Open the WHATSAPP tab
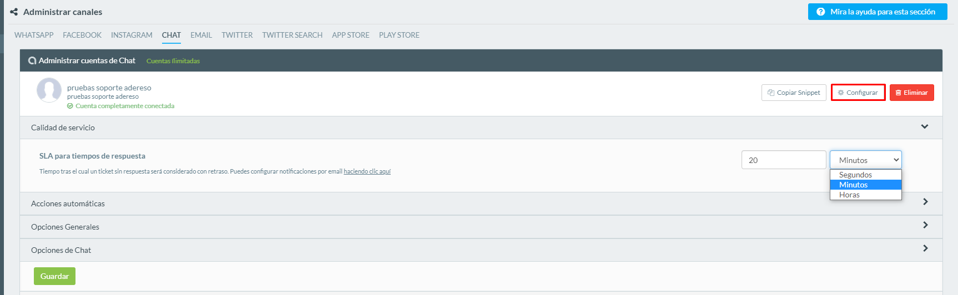The image size is (958, 295). [x=34, y=35]
